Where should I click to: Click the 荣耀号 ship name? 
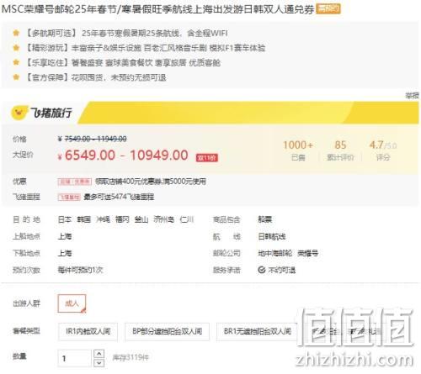pos(308,253)
